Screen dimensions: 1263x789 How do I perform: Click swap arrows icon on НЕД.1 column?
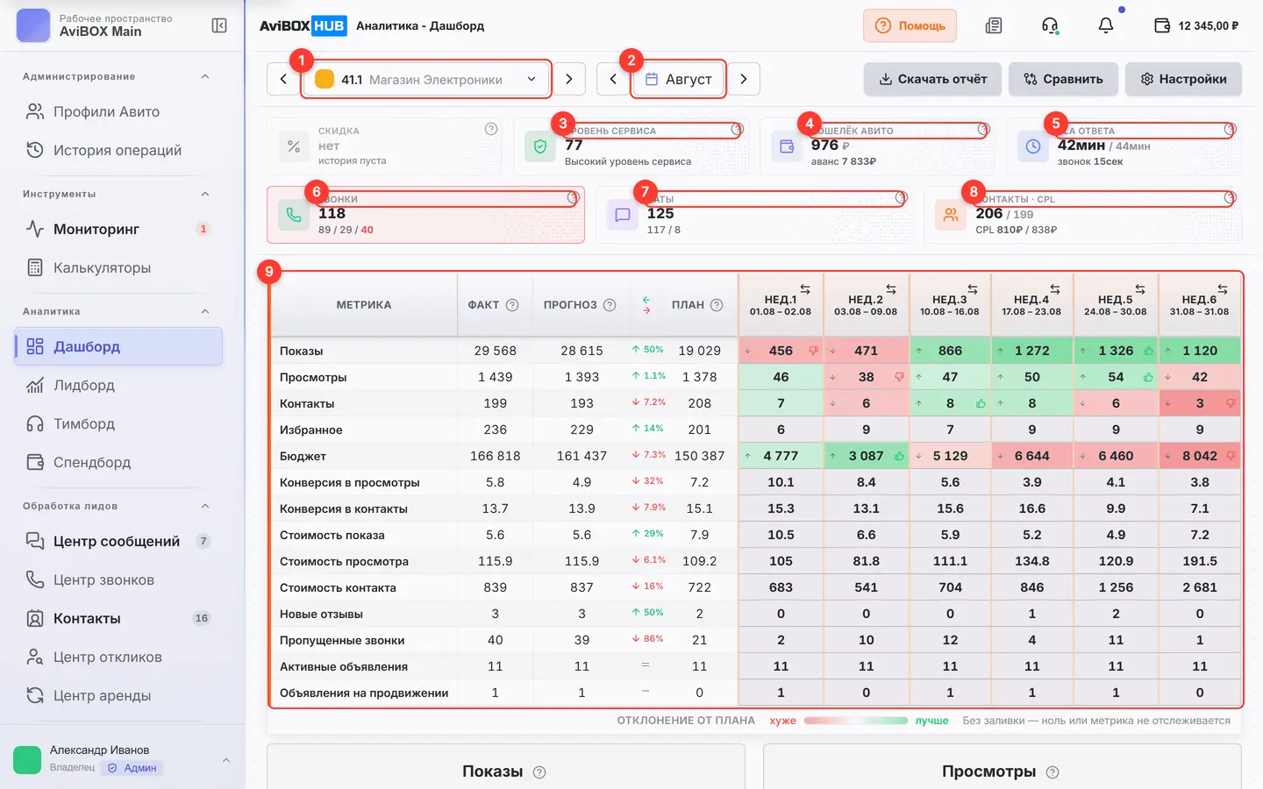[x=805, y=289]
